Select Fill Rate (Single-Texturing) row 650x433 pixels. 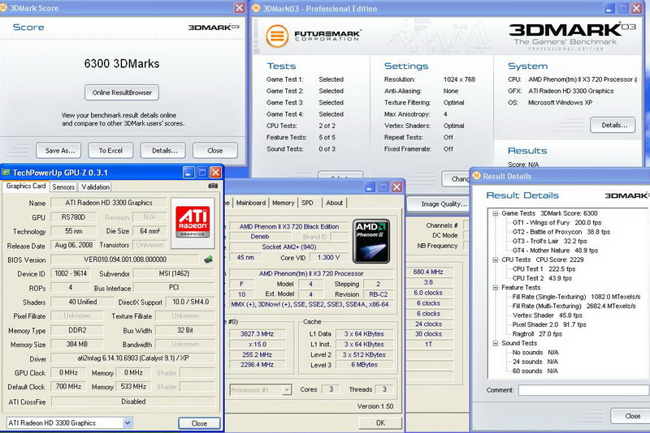(576, 297)
